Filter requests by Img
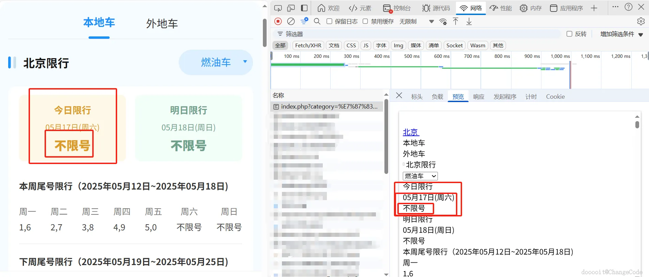Image resolution: width=649 pixels, height=277 pixels. point(398,45)
